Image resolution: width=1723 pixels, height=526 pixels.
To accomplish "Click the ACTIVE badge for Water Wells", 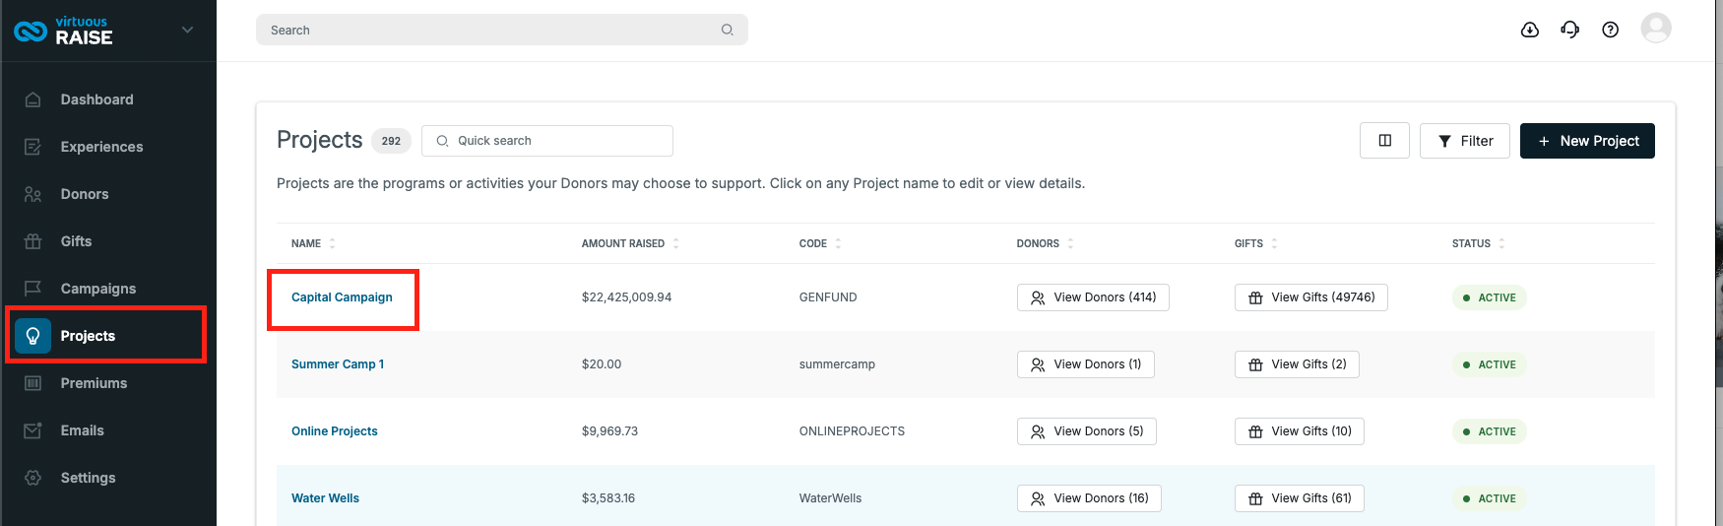I will (1489, 498).
